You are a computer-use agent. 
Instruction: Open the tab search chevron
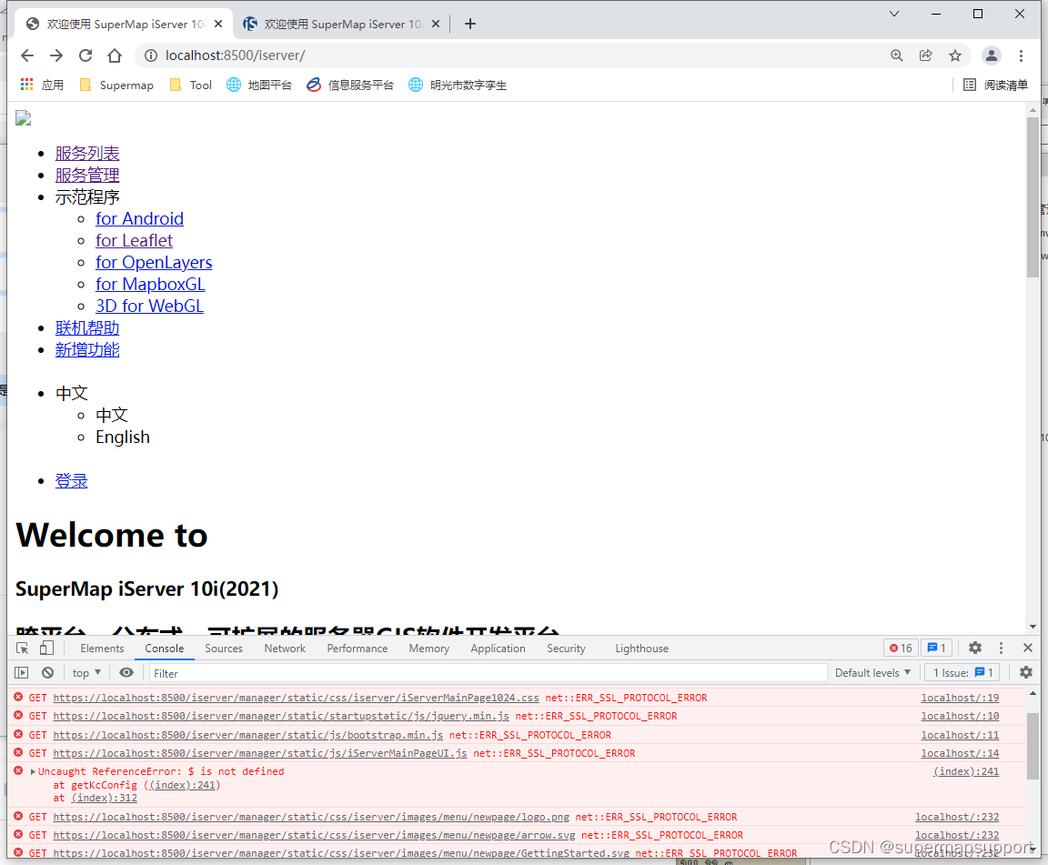click(893, 14)
